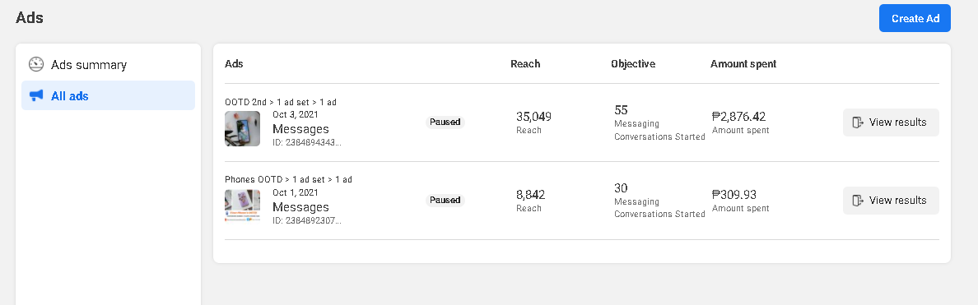Viewport: 978px width, 305px height.
Task: Click Paused status of Phones OOTD ad
Action: click(445, 201)
